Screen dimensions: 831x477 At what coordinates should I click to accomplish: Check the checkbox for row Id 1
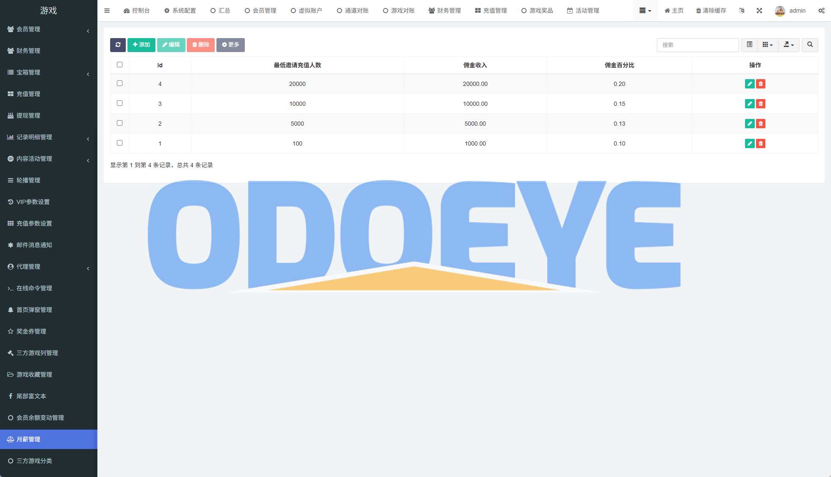(x=119, y=143)
